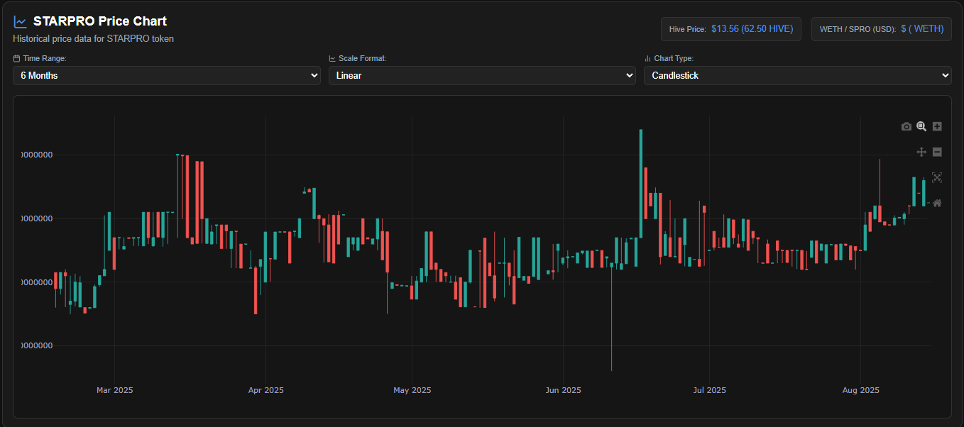This screenshot has width=964, height=427.
Task: Click the 'Time Range:' label text
Action: tap(45, 58)
